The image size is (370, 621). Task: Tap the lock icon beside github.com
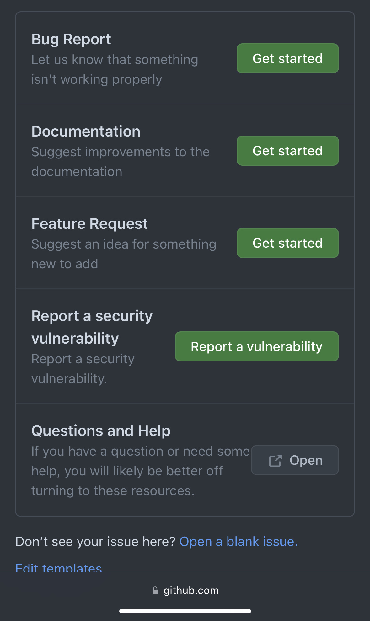155,591
